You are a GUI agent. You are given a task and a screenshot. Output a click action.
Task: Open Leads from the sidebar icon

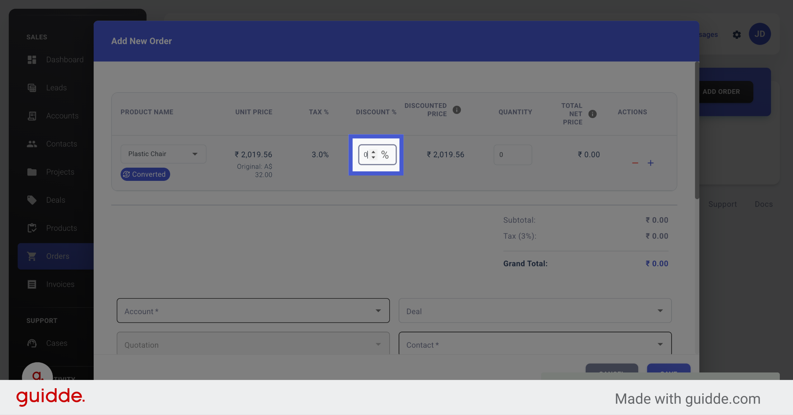coord(32,88)
